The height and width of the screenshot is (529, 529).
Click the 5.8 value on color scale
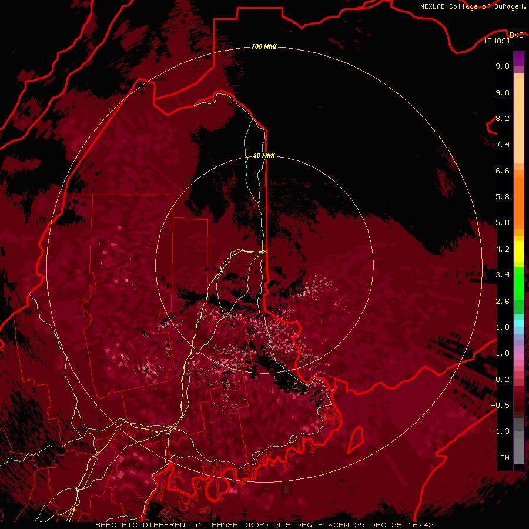click(x=503, y=197)
